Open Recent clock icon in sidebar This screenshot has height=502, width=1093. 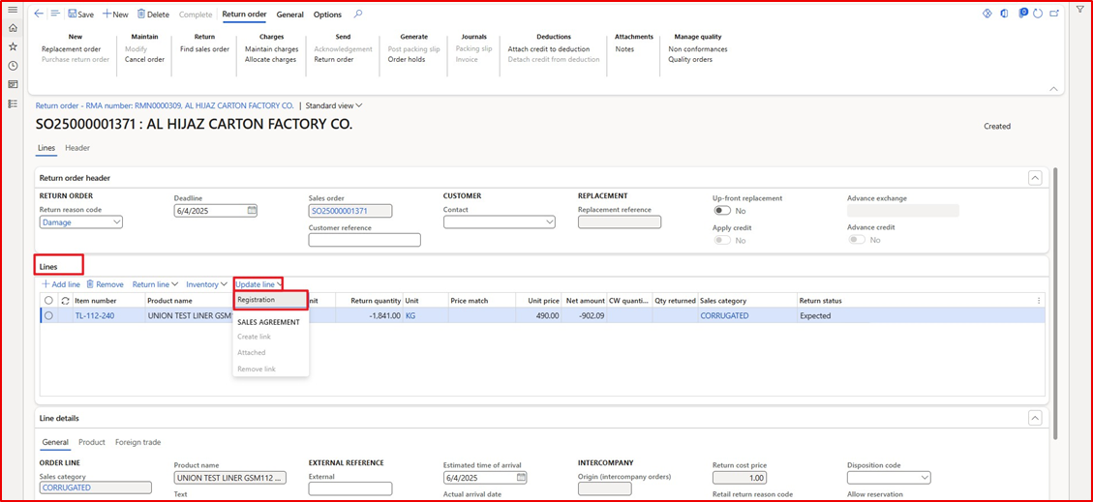pos(13,66)
